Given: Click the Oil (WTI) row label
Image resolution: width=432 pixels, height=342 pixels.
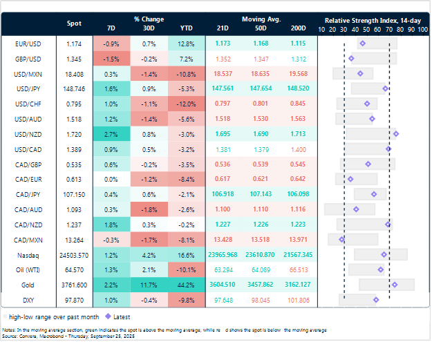Looking at the screenshot, I should coord(26,269).
